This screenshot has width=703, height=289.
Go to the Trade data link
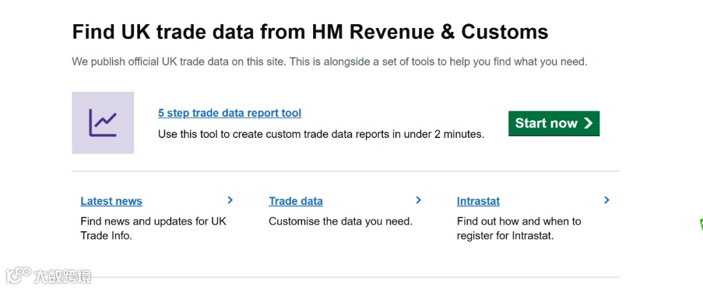[296, 201]
